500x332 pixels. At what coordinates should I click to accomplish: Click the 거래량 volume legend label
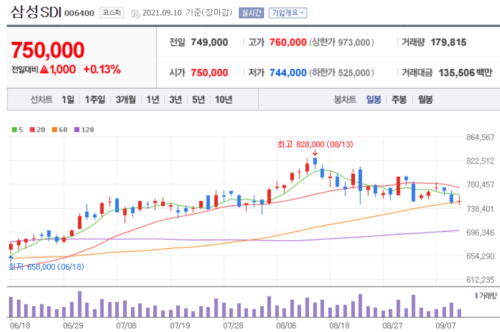point(488,296)
